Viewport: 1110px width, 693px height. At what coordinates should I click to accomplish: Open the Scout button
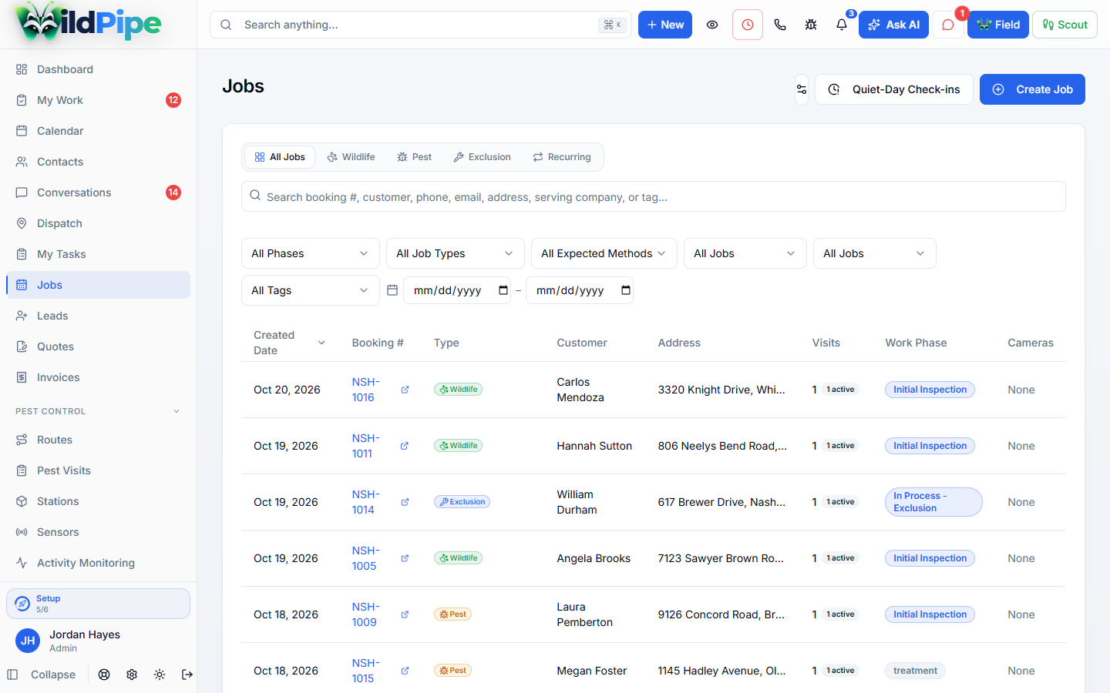(1065, 25)
